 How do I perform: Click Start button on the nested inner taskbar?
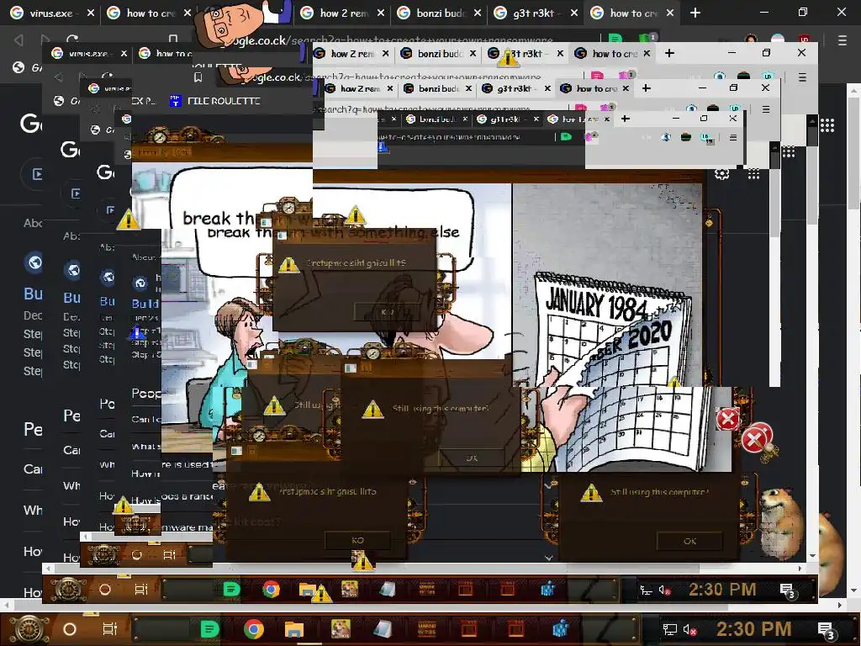click(68, 590)
